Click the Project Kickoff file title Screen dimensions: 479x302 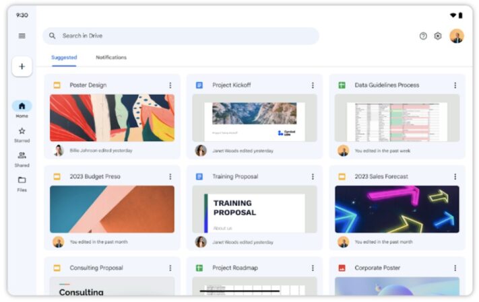coord(232,85)
